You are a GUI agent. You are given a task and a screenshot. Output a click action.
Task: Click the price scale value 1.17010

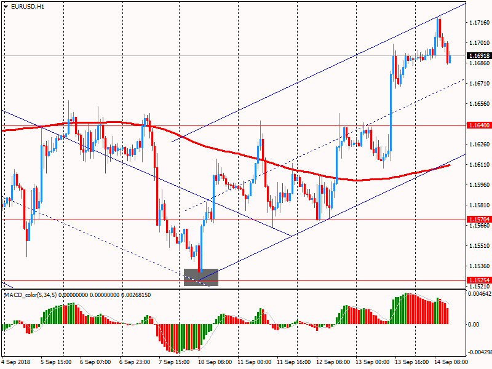point(480,43)
